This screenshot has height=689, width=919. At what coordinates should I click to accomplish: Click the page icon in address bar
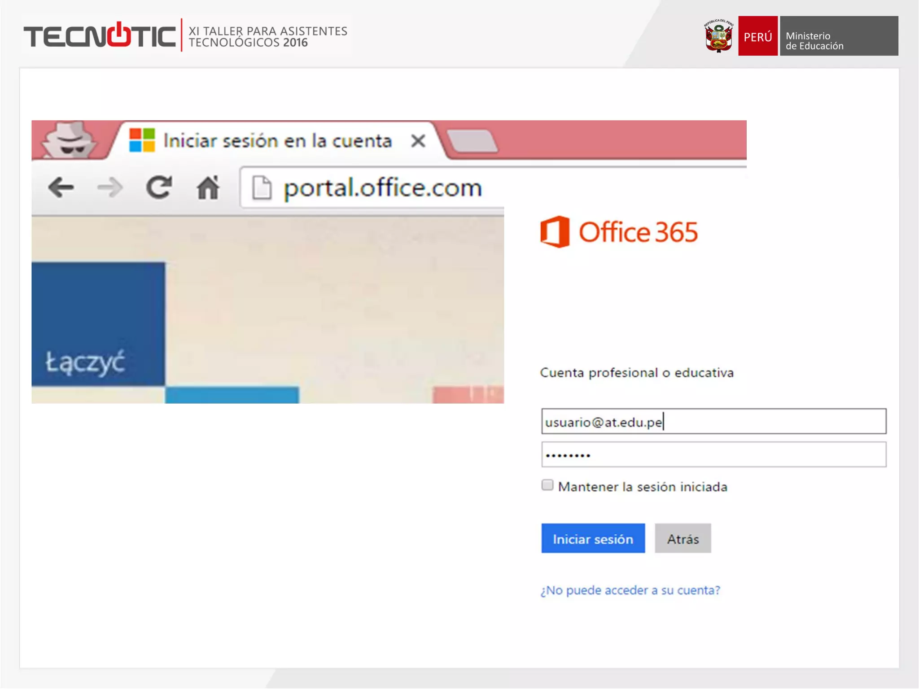[x=262, y=188]
